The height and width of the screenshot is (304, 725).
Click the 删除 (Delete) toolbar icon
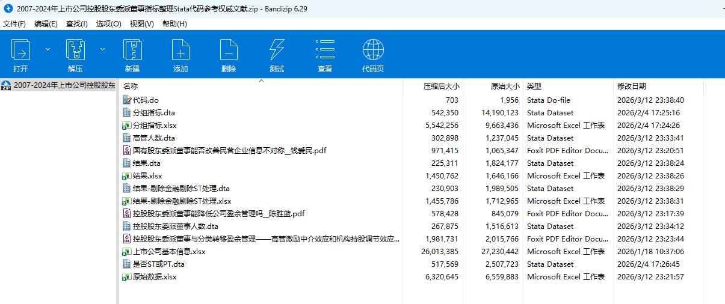coord(229,49)
